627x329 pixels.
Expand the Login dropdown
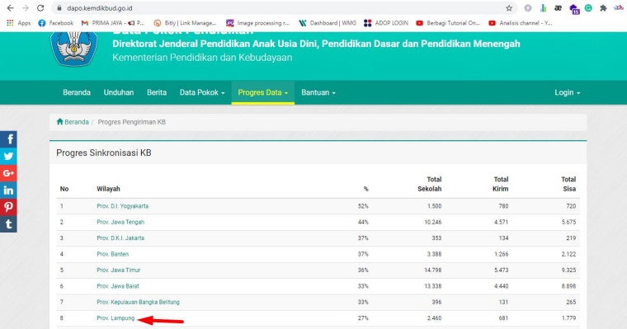(567, 92)
